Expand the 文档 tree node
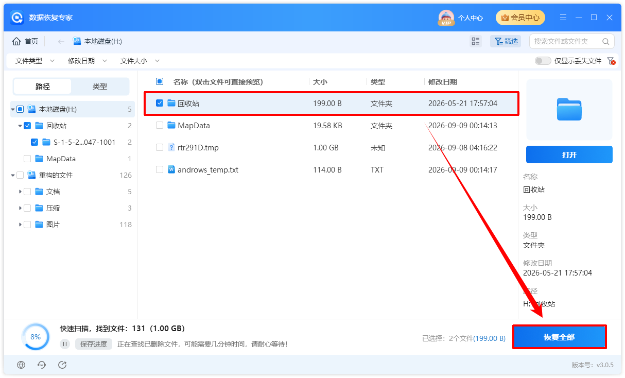 click(x=20, y=192)
